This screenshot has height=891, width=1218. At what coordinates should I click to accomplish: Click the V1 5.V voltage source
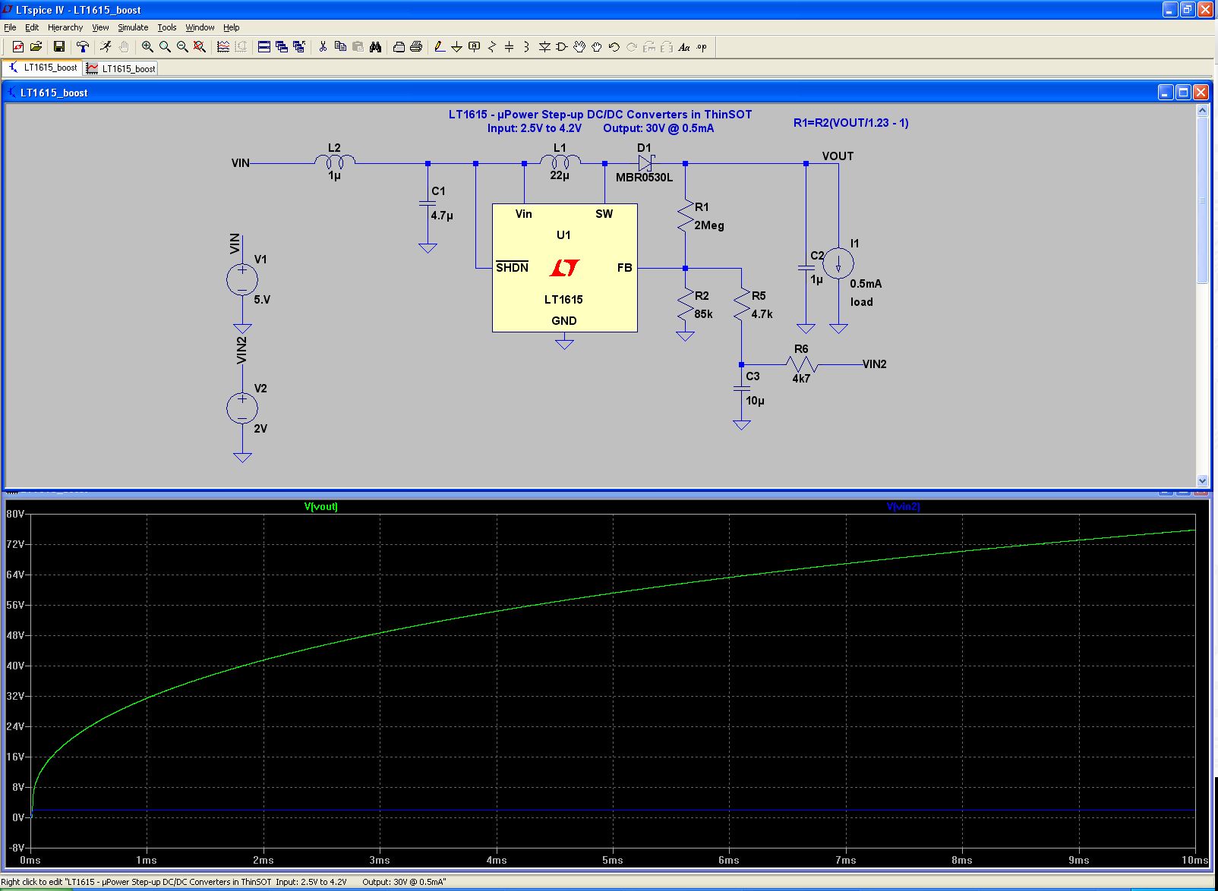242,280
